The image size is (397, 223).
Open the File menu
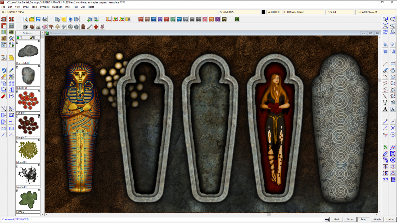[3, 7]
